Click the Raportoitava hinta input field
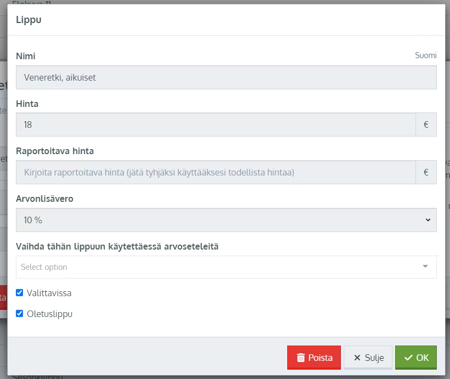This screenshot has height=379, width=450. (216, 172)
